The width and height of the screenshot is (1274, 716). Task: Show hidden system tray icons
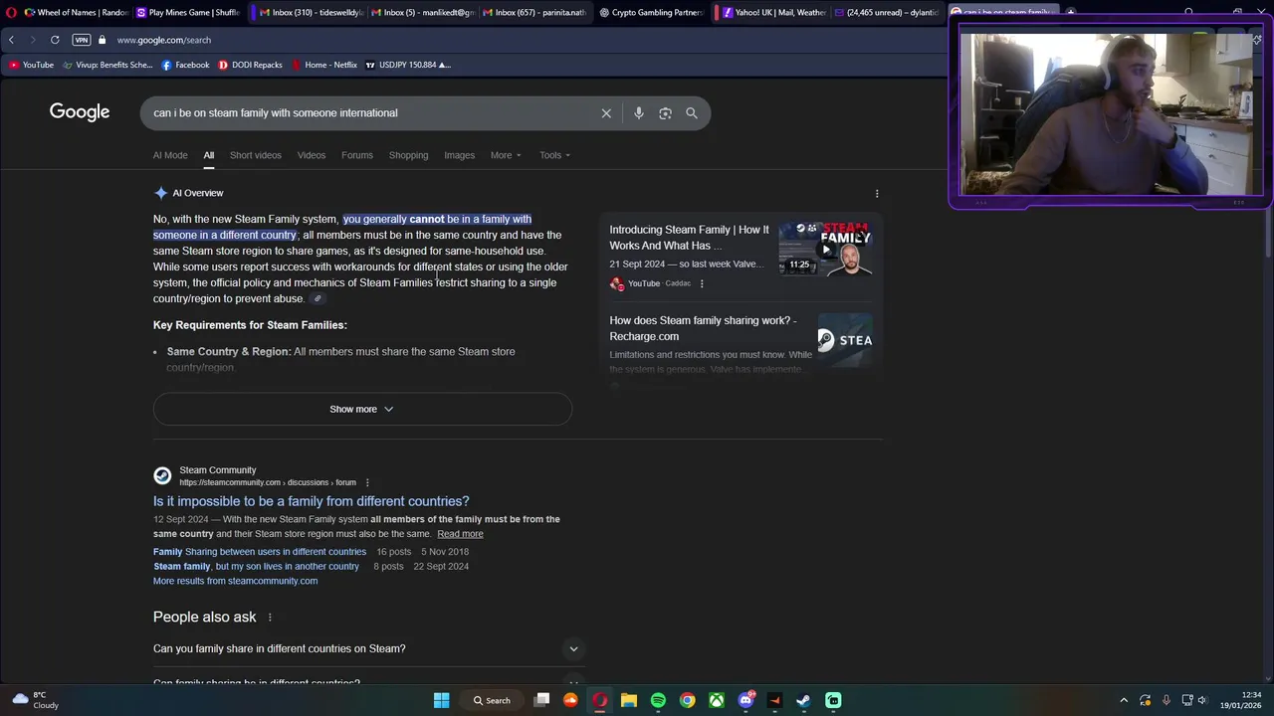(1124, 700)
